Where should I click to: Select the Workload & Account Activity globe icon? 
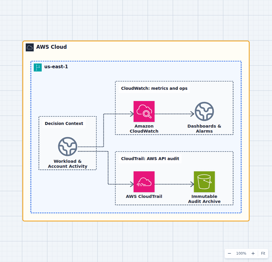tap(68, 147)
